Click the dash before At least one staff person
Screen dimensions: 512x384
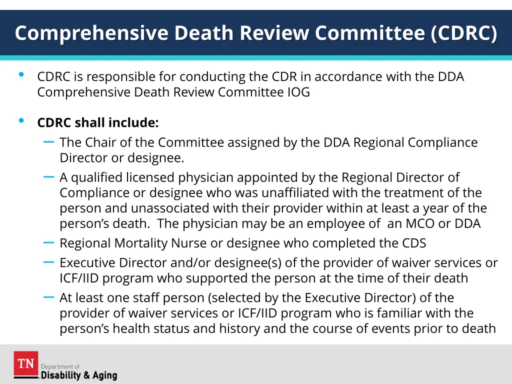point(48,297)
